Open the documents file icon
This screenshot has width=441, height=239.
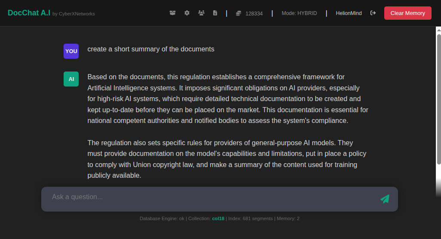(215, 13)
